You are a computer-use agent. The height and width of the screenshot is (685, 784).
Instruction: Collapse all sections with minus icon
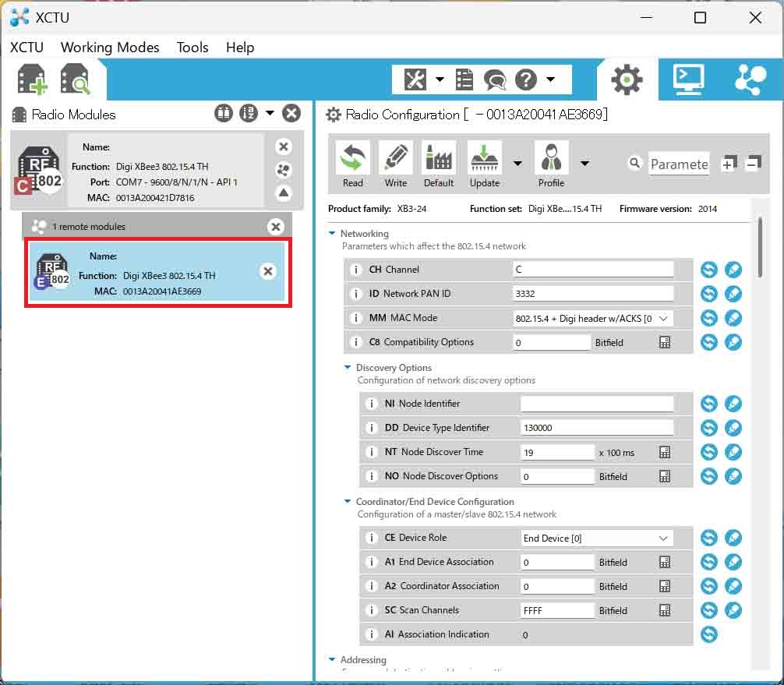pos(753,163)
